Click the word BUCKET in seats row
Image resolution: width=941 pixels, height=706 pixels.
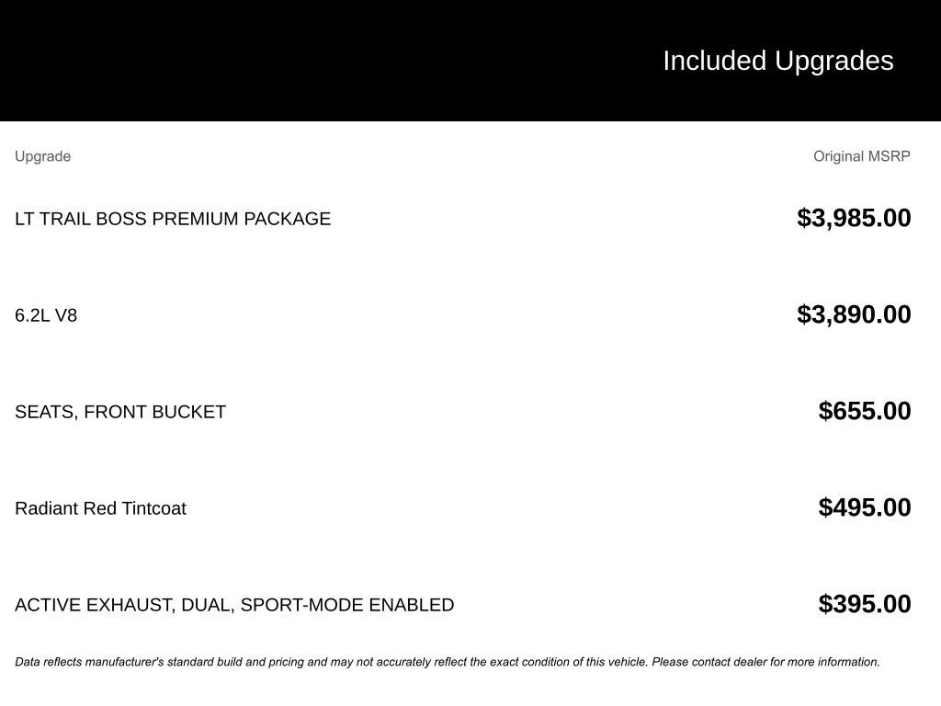tap(188, 412)
